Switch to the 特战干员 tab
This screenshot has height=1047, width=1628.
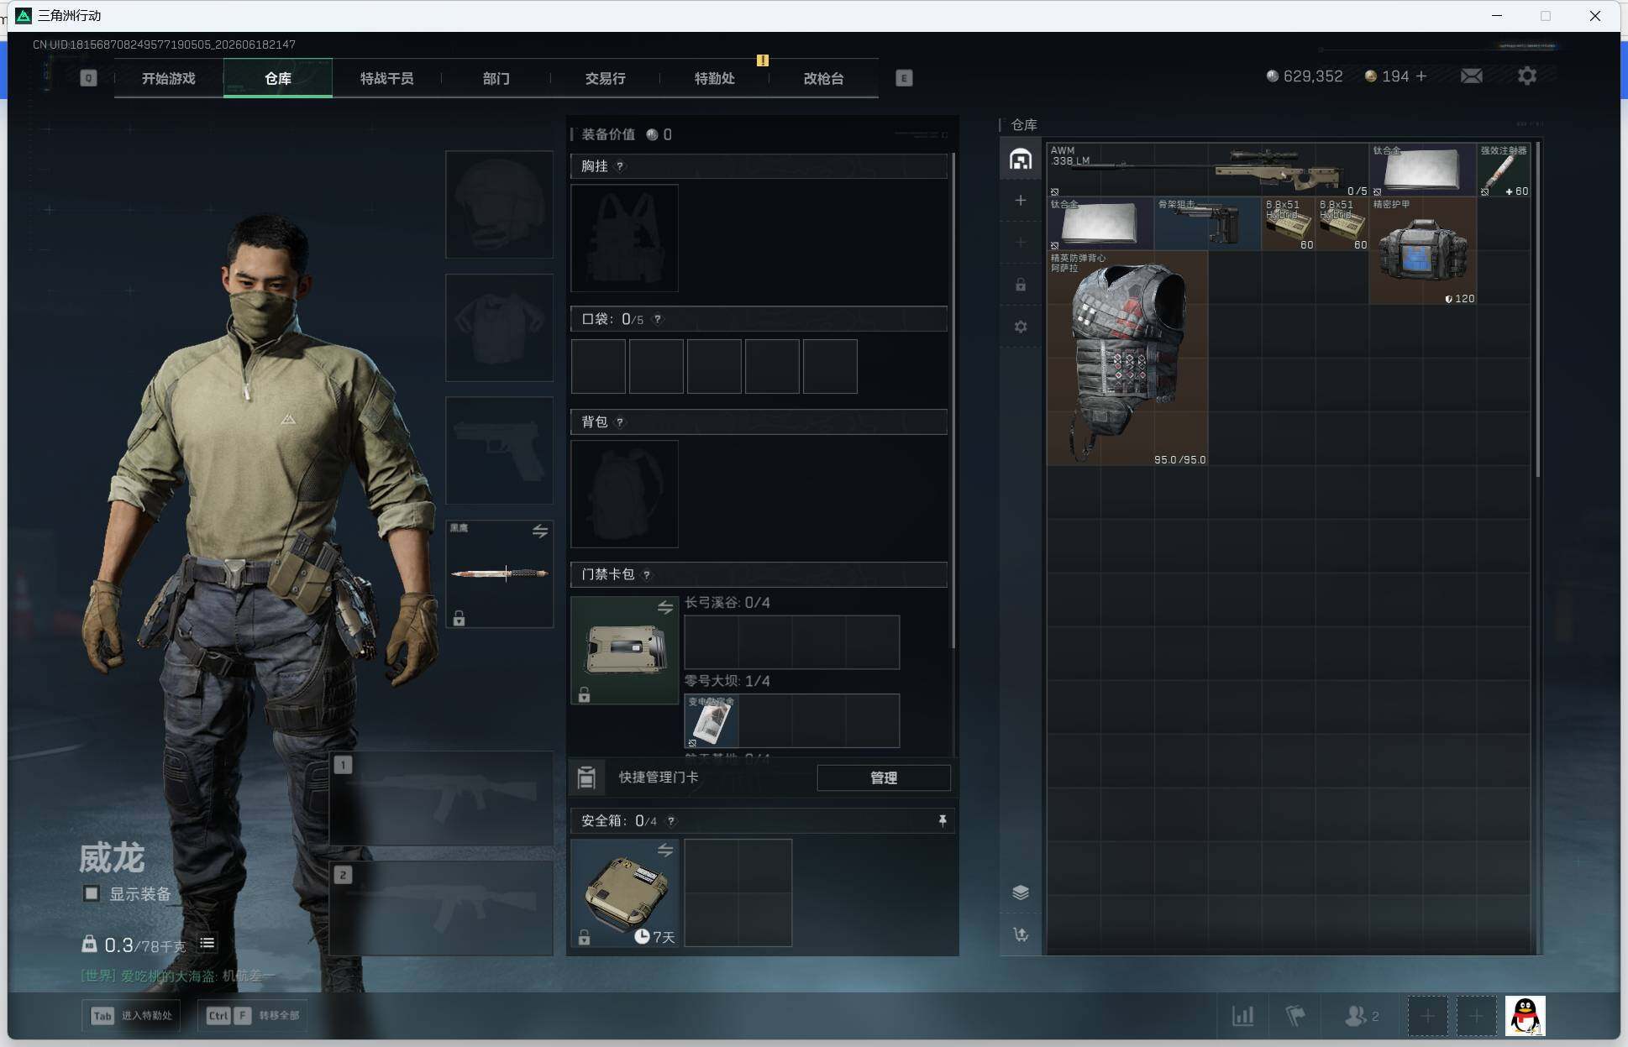387,78
